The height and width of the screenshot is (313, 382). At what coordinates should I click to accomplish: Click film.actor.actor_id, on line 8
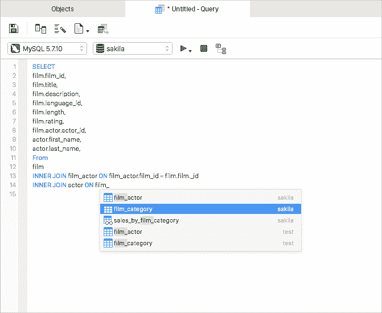coord(59,130)
